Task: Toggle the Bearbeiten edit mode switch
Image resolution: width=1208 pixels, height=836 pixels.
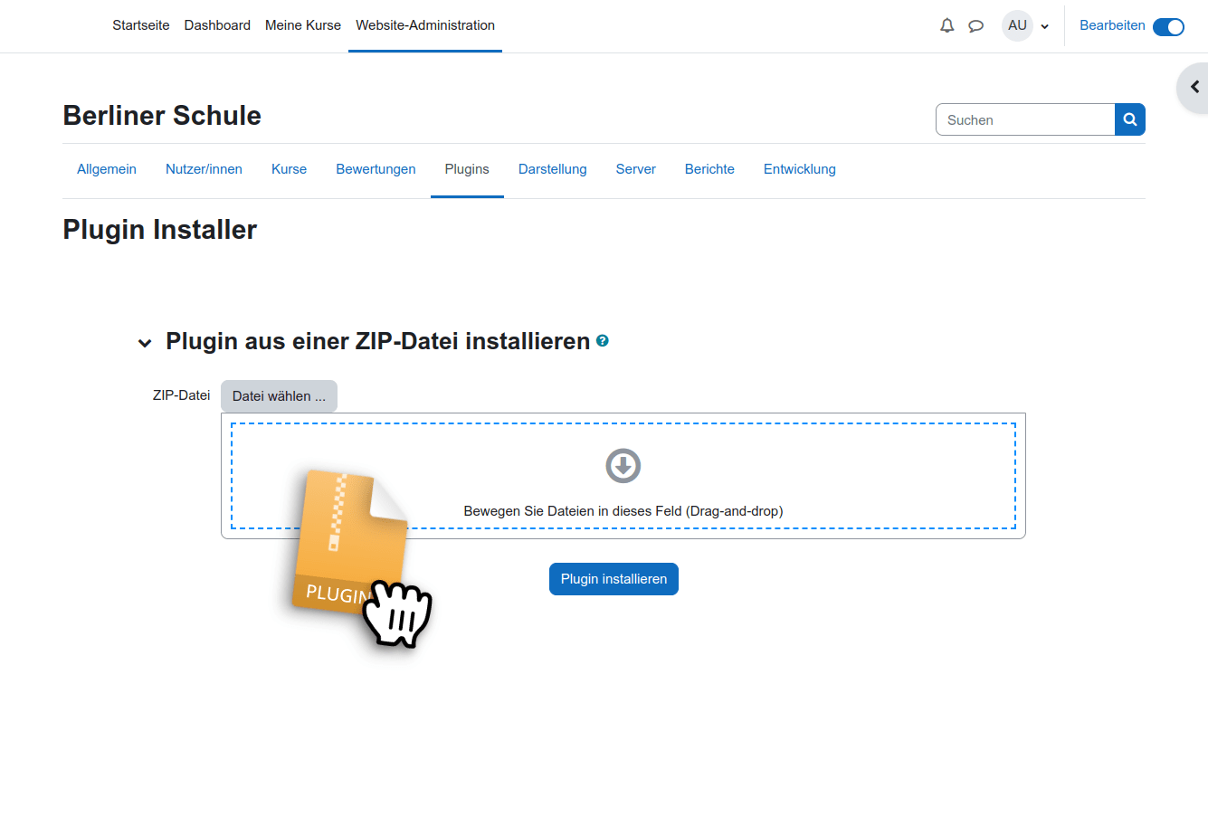Action: (1167, 26)
